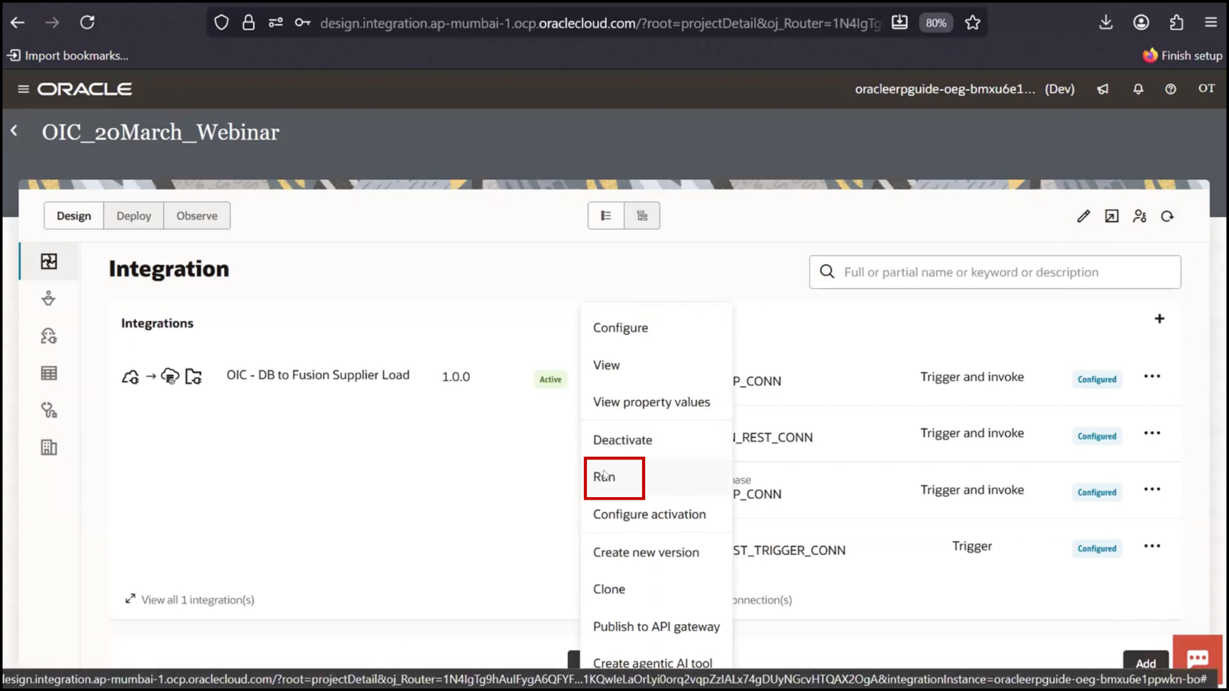Open the browser extensions puzzle icon
The width and height of the screenshot is (1229, 691).
[x=1176, y=23]
